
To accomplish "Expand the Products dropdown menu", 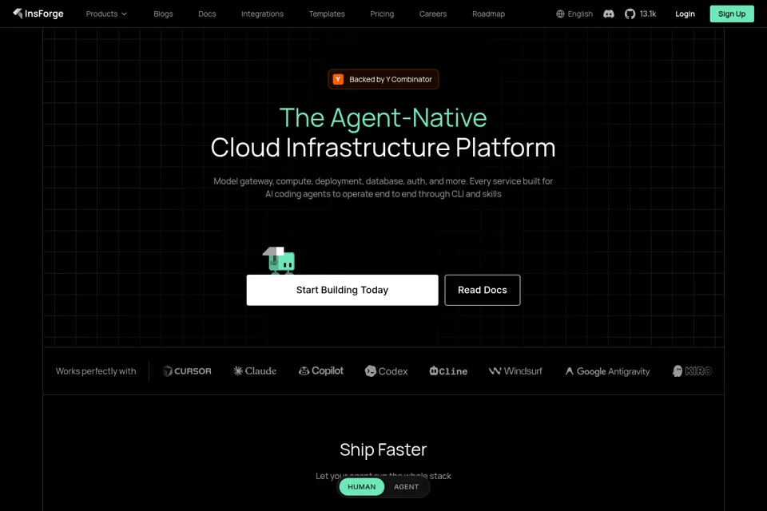I will (x=106, y=14).
